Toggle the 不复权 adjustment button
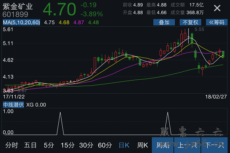Screen dimensions: 230x153 (190, 22)
